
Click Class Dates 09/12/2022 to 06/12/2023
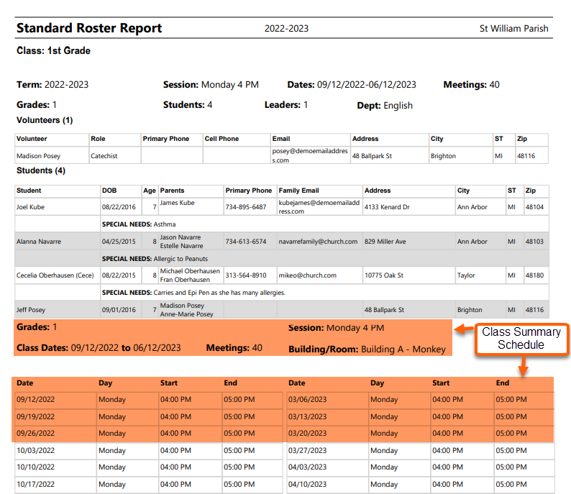pyautogui.click(x=99, y=348)
